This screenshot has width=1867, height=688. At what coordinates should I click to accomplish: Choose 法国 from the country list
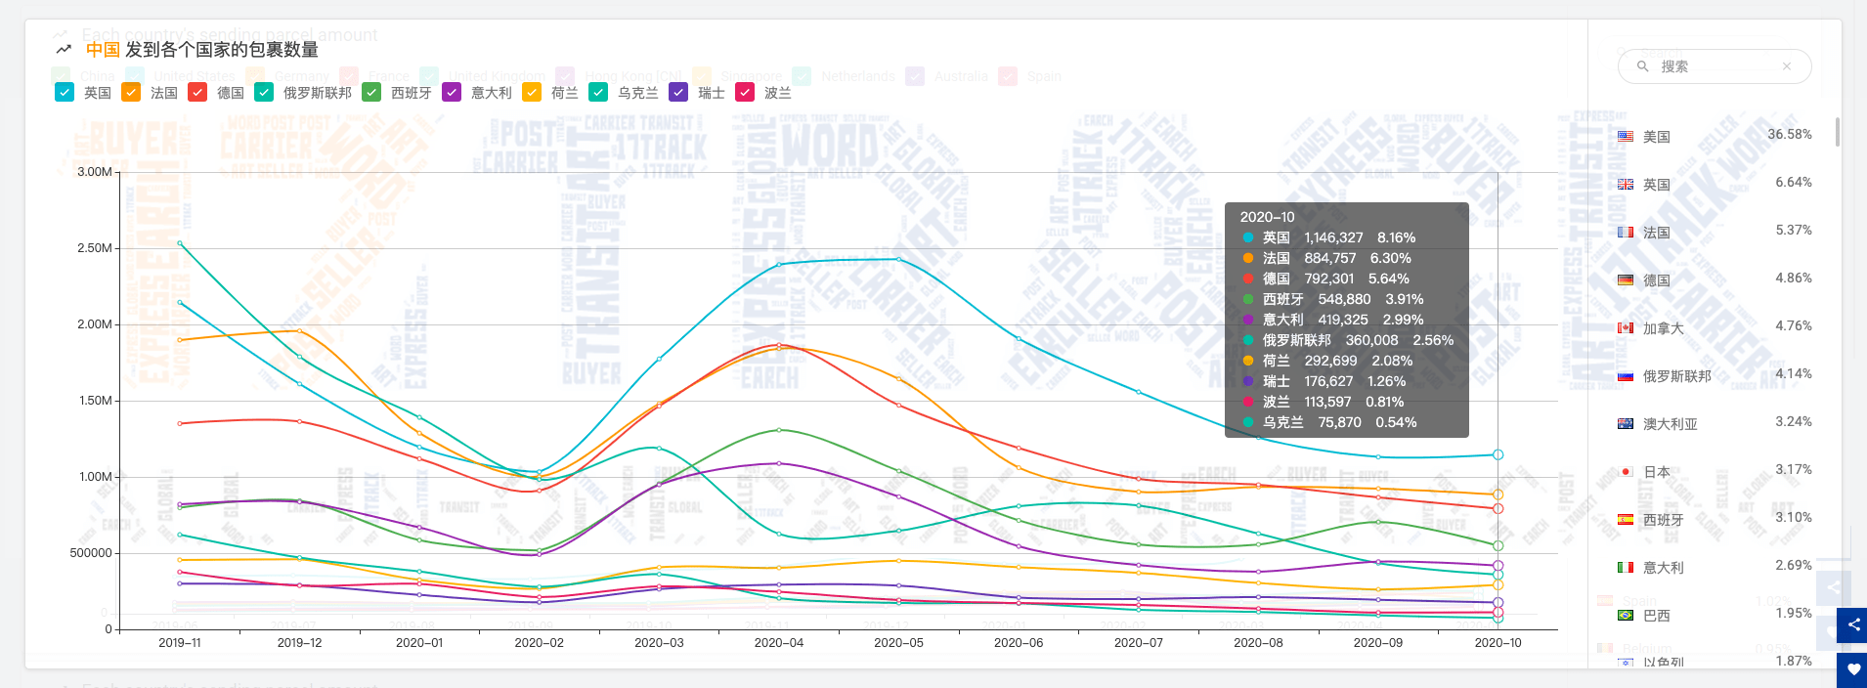tap(1656, 233)
